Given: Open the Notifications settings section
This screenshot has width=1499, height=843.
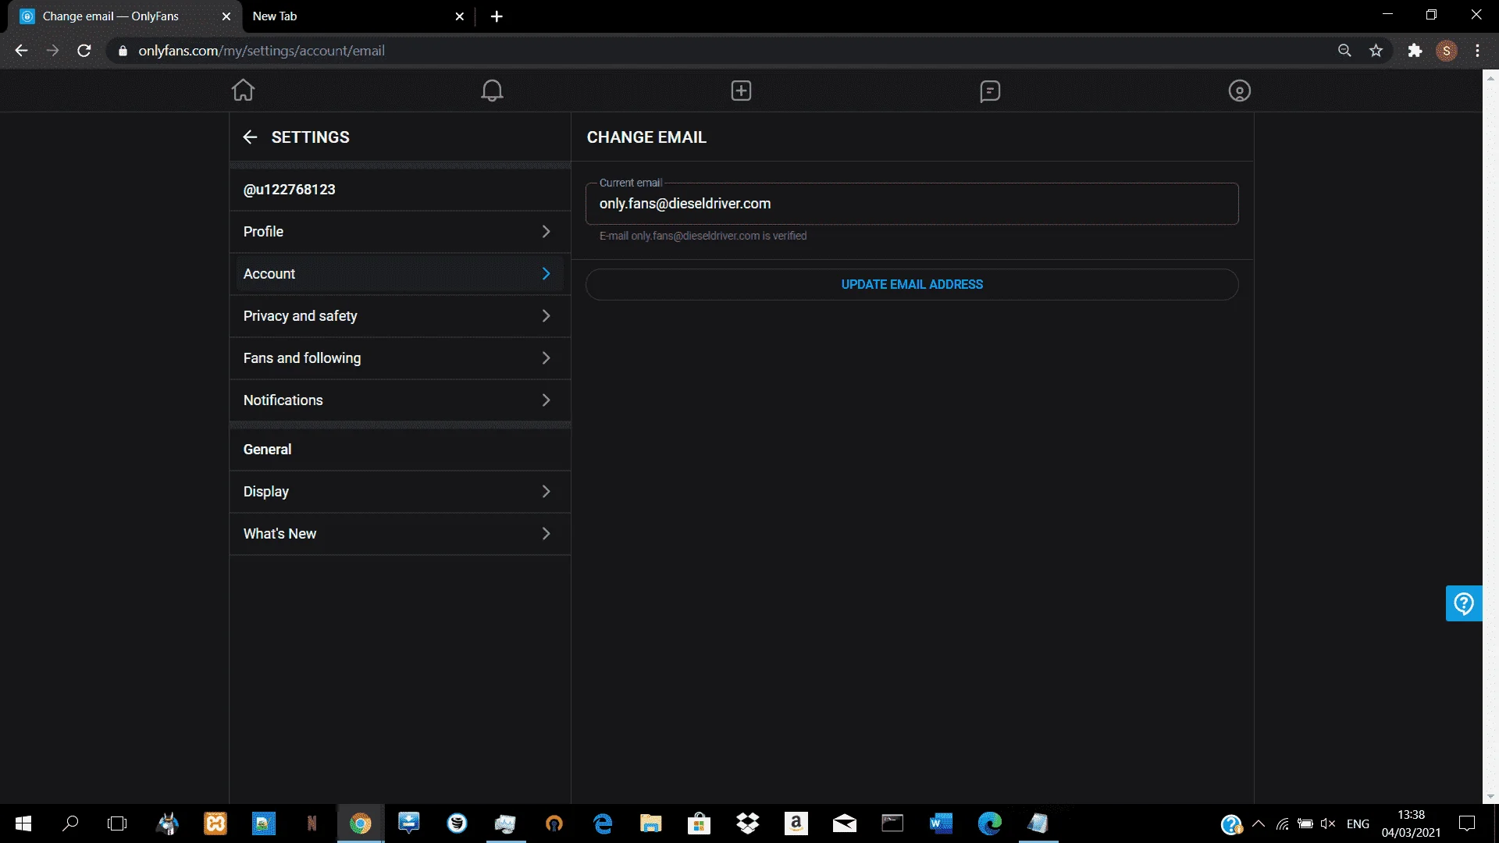Looking at the screenshot, I should click(x=400, y=400).
